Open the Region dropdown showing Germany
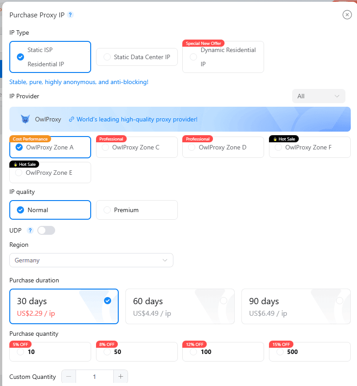The width and height of the screenshot is (357, 386). click(x=91, y=260)
